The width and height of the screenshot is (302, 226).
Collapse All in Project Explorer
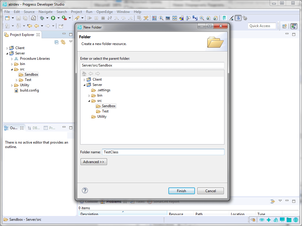pyautogui.click(x=56, y=42)
